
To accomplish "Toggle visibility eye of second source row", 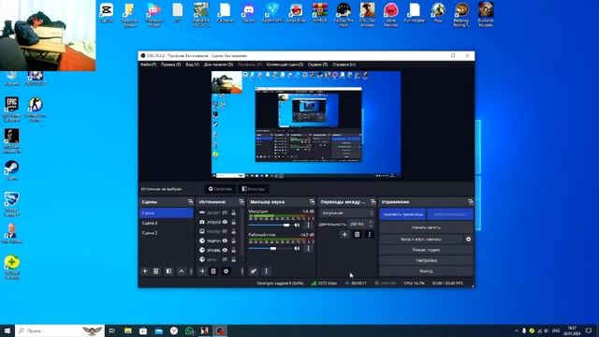I will [x=225, y=222].
